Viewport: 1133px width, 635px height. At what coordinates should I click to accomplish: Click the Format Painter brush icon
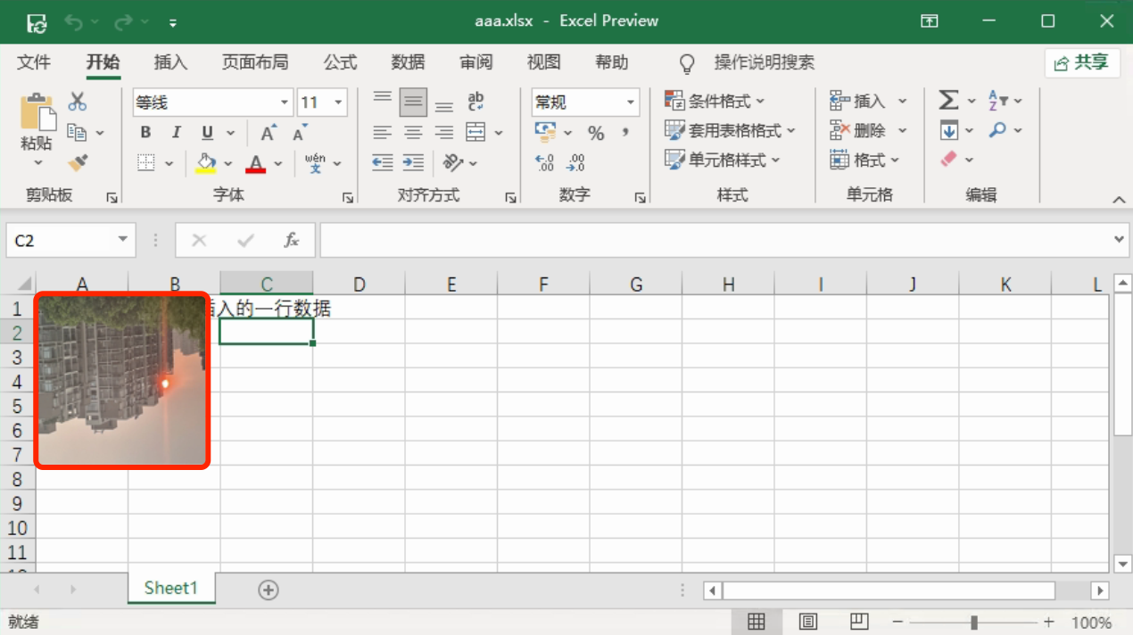[x=78, y=163]
